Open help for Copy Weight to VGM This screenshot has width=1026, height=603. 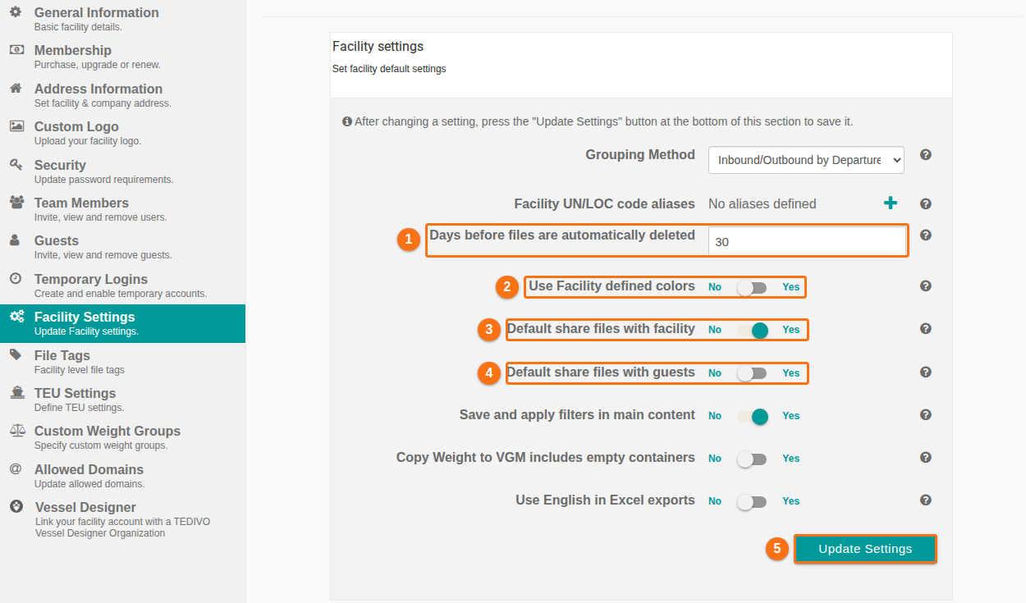926,457
